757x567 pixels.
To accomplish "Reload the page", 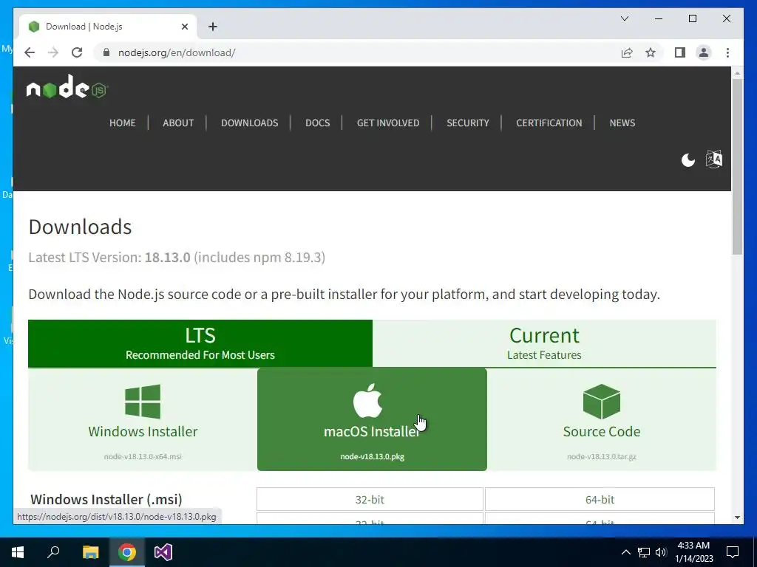I will (77, 52).
